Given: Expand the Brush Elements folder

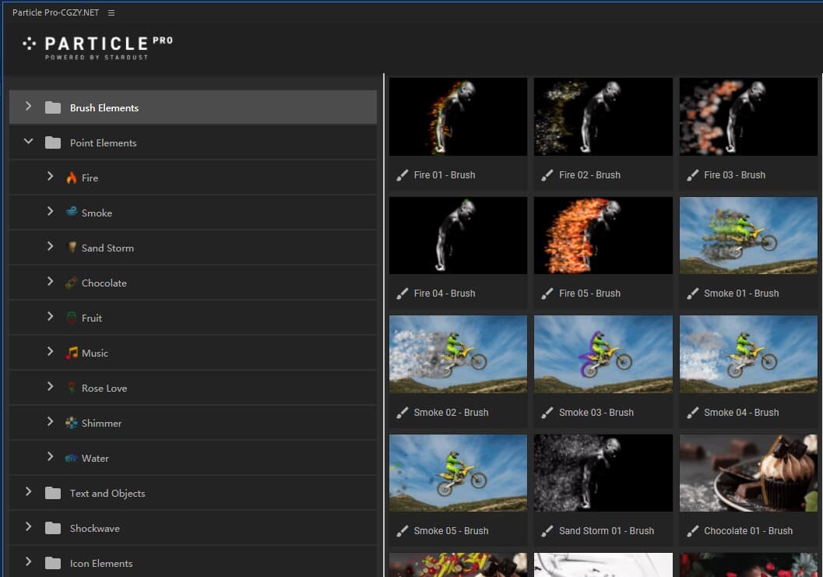Looking at the screenshot, I should coord(29,107).
